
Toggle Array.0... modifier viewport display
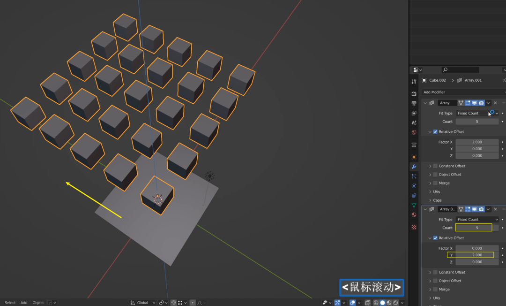[474, 209]
